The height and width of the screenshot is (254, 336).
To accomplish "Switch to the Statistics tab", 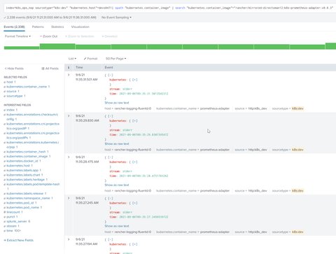I will coord(57,27).
